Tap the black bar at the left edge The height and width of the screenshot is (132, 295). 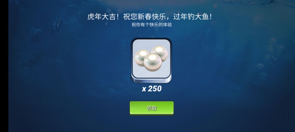(4, 66)
